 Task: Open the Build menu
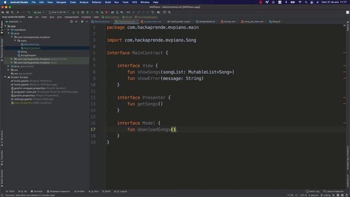pos(108,2)
